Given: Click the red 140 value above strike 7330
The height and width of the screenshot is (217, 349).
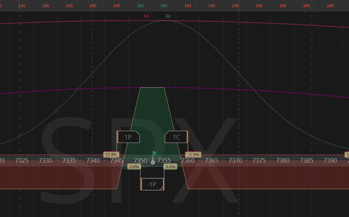Looking at the screenshot, I should pos(46,6).
